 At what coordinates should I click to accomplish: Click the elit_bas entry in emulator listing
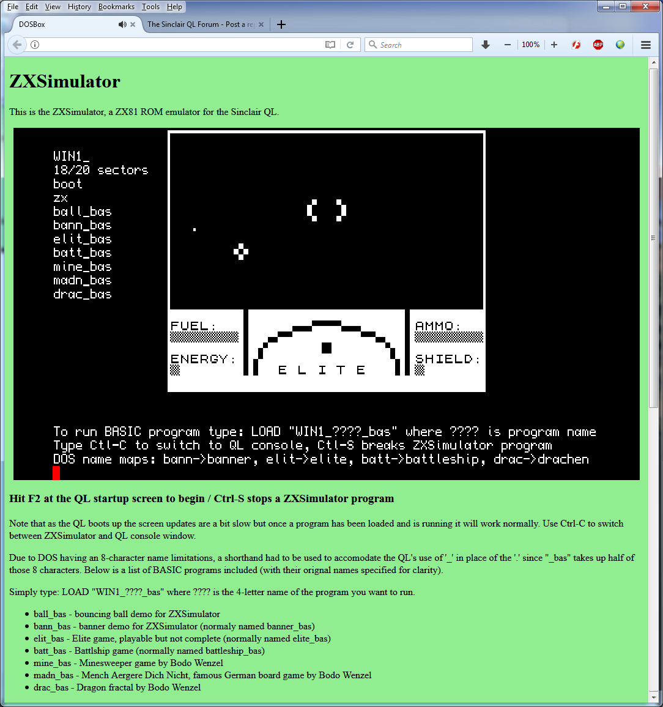click(x=82, y=239)
